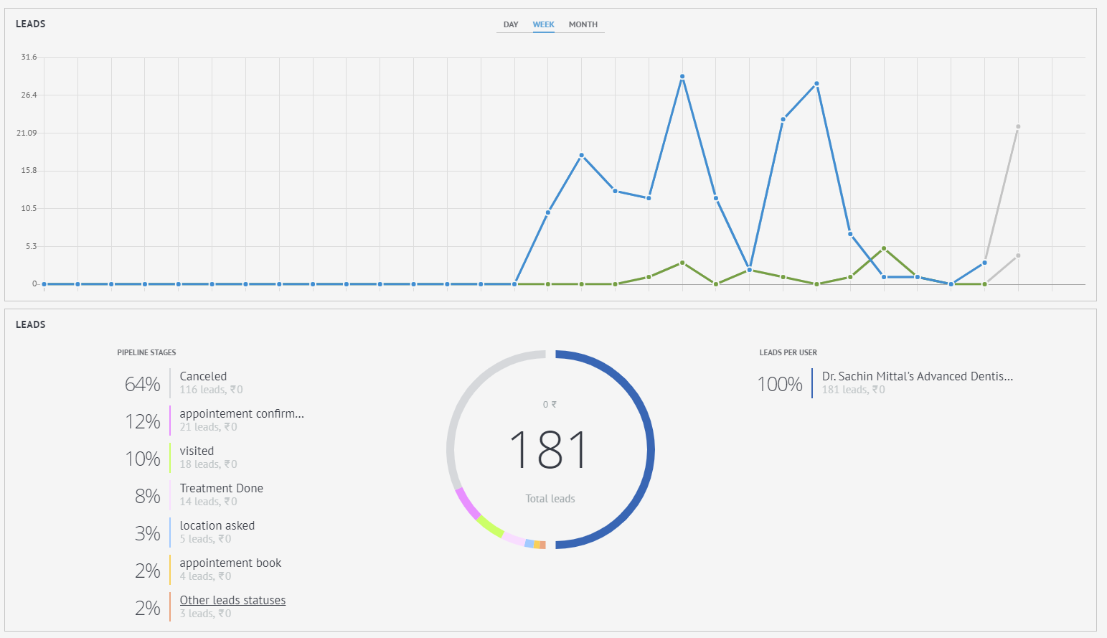Switch the chart to the MONTH view

583,24
